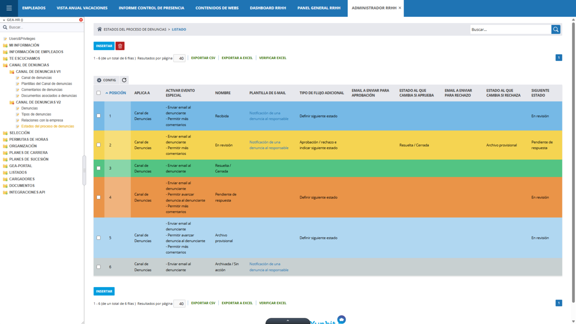Open the CONFIG gear button

(x=106, y=80)
